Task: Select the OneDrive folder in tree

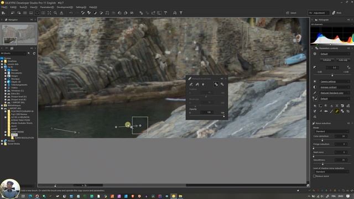Action: tap(12, 61)
